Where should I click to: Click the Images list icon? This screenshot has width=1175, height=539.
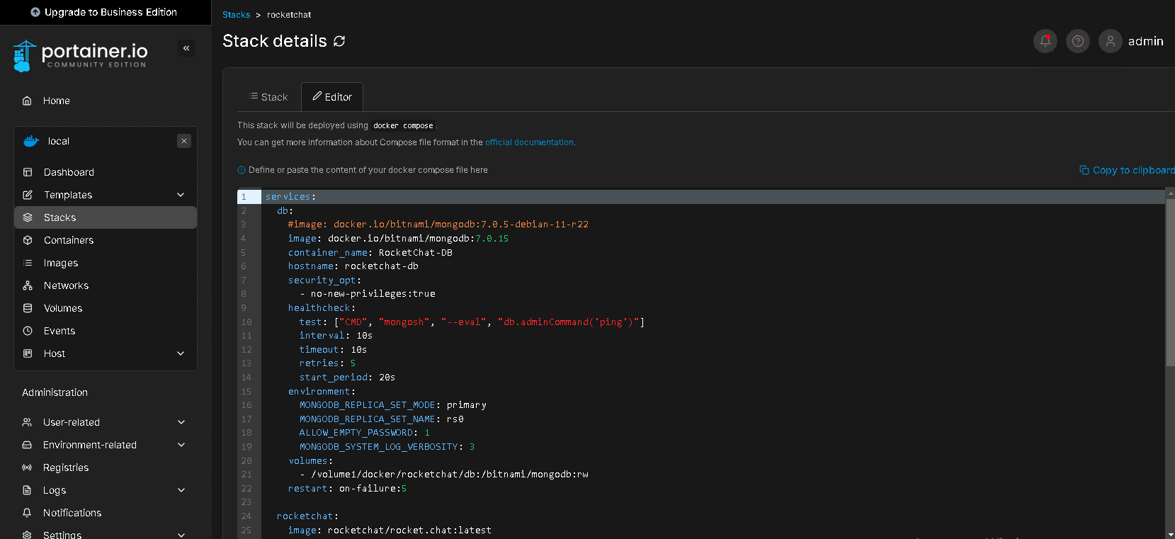pos(28,263)
